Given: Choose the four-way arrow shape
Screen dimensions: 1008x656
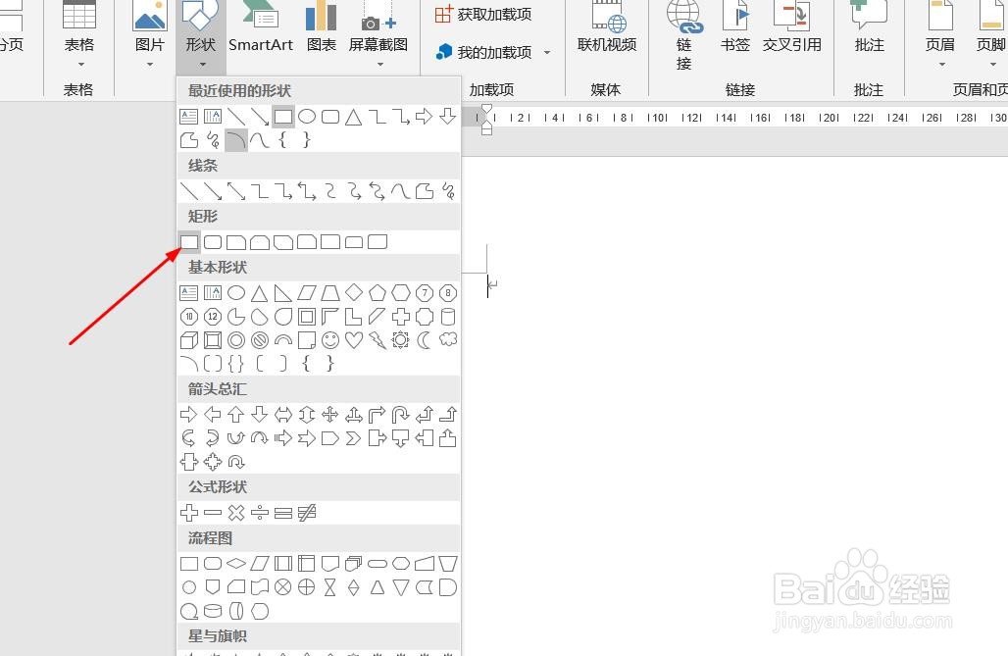Looking at the screenshot, I should point(330,415).
